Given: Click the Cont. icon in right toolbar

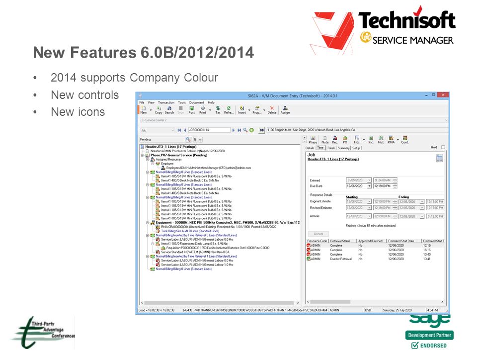Looking at the screenshot, I should [405, 140].
